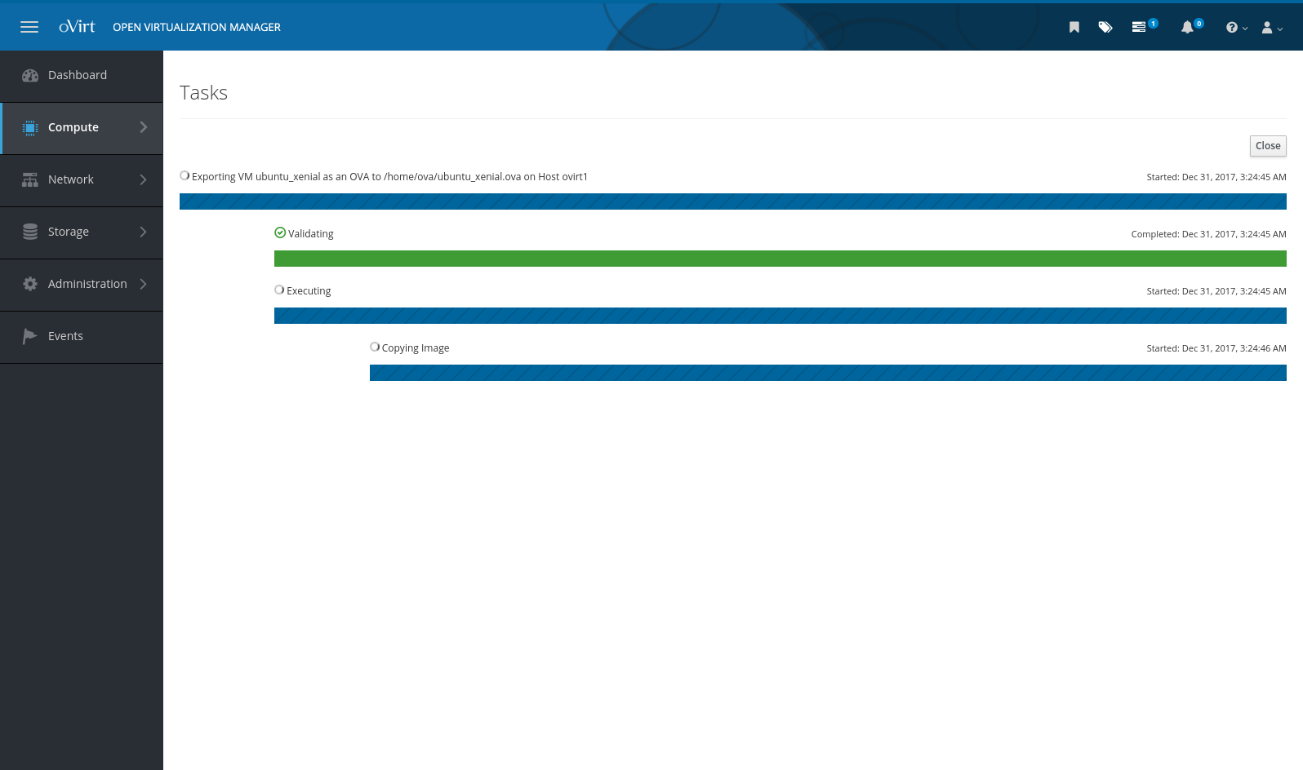The height and width of the screenshot is (770, 1303).
Task: Click the Storage database icon
Action: click(30, 232)
